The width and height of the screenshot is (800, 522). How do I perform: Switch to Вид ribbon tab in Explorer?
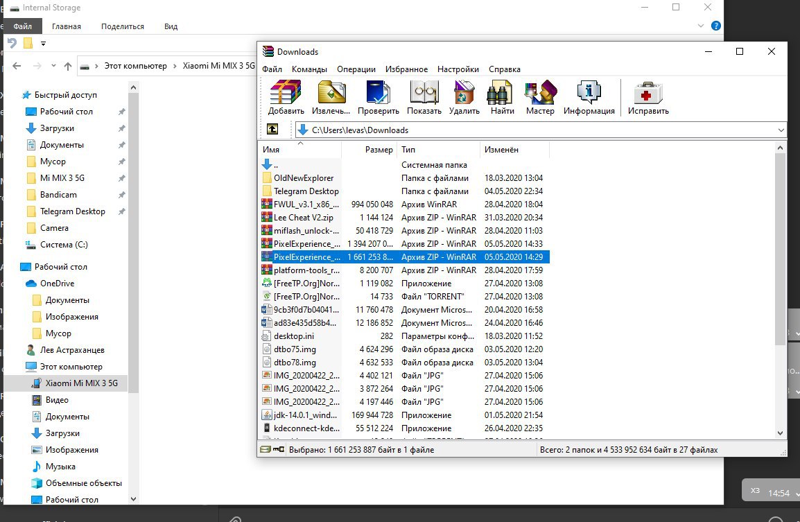click(x=171, y=26)
